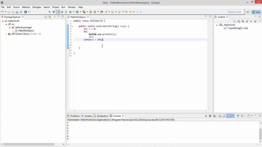Maximize the editor area
262x147 pixels.
210,17
